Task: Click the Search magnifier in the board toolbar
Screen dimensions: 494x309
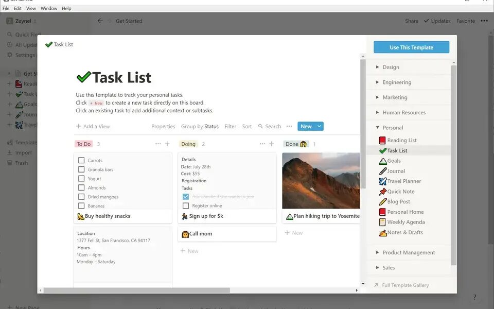Action: tap(260, 126)
